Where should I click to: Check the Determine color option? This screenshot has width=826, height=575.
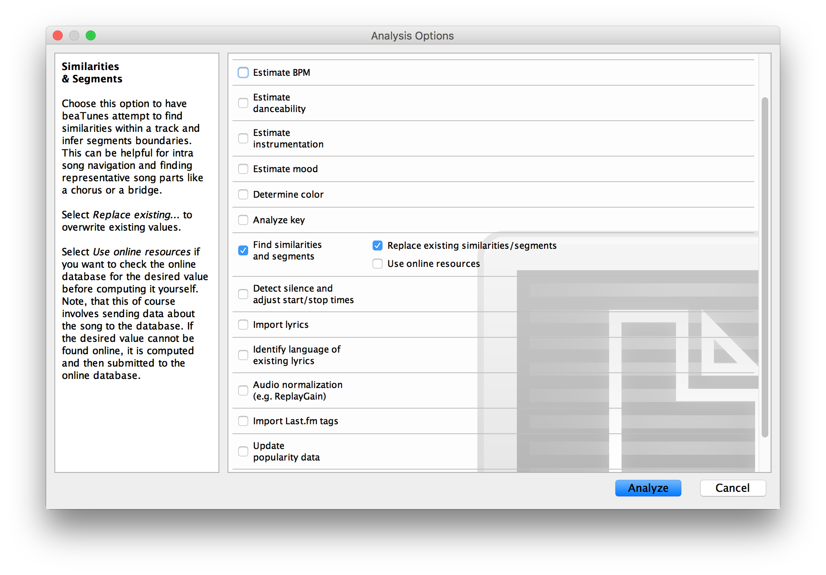click(x=243, y=194)
